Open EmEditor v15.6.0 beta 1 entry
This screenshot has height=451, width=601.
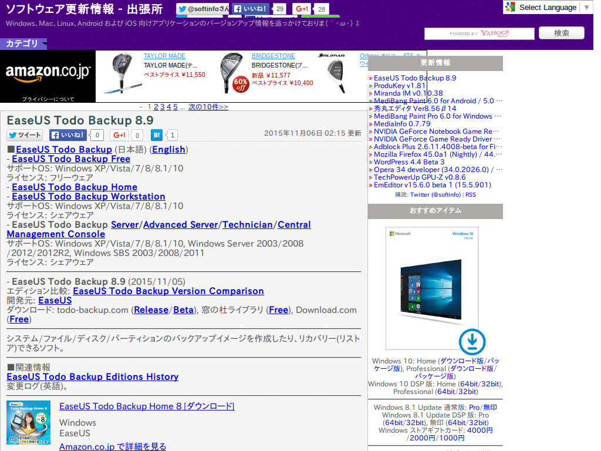pyautogui.click(x=433, y=185)
